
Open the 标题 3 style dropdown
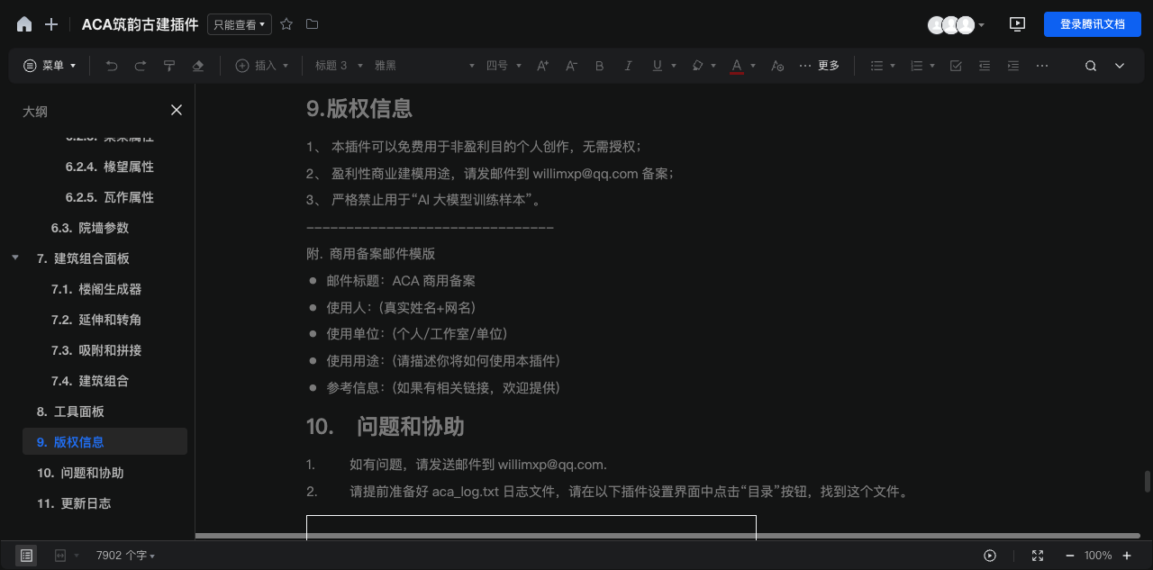[x=339, y=66]
